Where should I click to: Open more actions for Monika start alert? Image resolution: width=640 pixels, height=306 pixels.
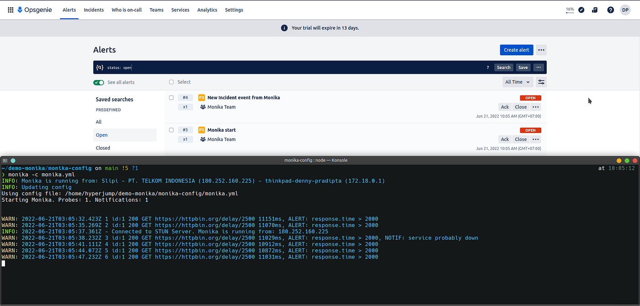click(536, 140)
